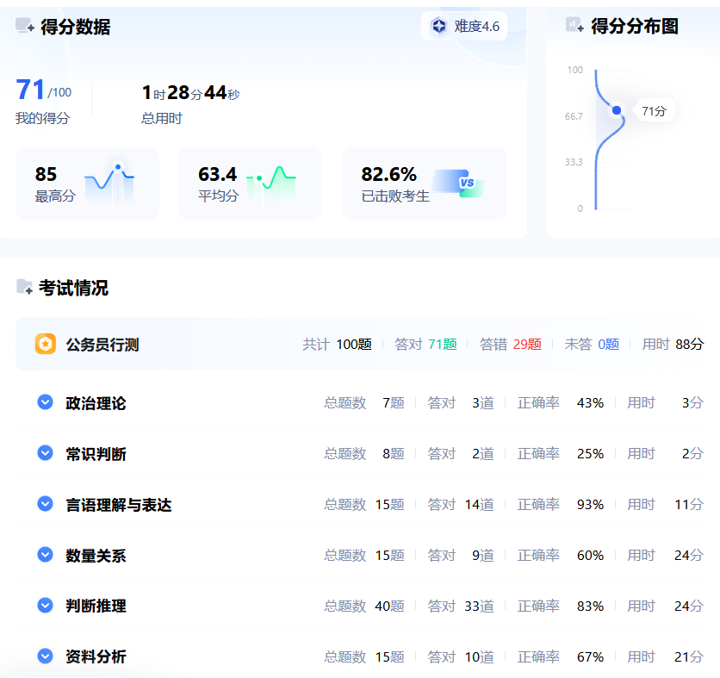Screen dimensions: 720x678
Task: Click the 最高分 line chart graphic
Action: click(x=109, y=181)
